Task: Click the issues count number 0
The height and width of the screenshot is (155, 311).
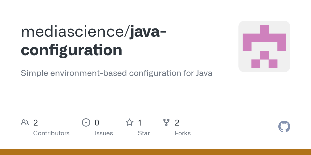Action: pyautogui.click(x=97, y=122)
